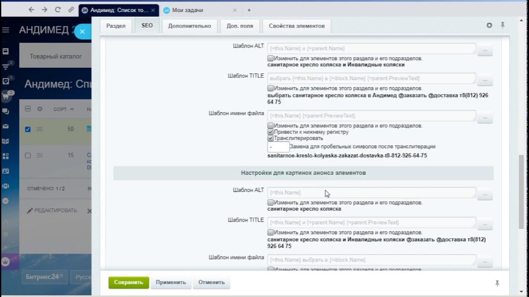Open template picker for detail Шаблон ALT
Screen dimensions: 529x297
485,50
